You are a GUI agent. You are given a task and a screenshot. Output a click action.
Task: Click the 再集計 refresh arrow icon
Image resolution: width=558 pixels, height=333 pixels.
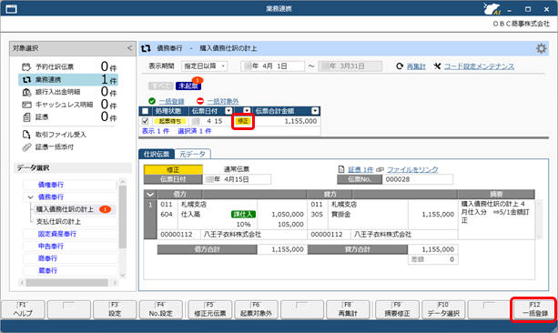(400, 66)
